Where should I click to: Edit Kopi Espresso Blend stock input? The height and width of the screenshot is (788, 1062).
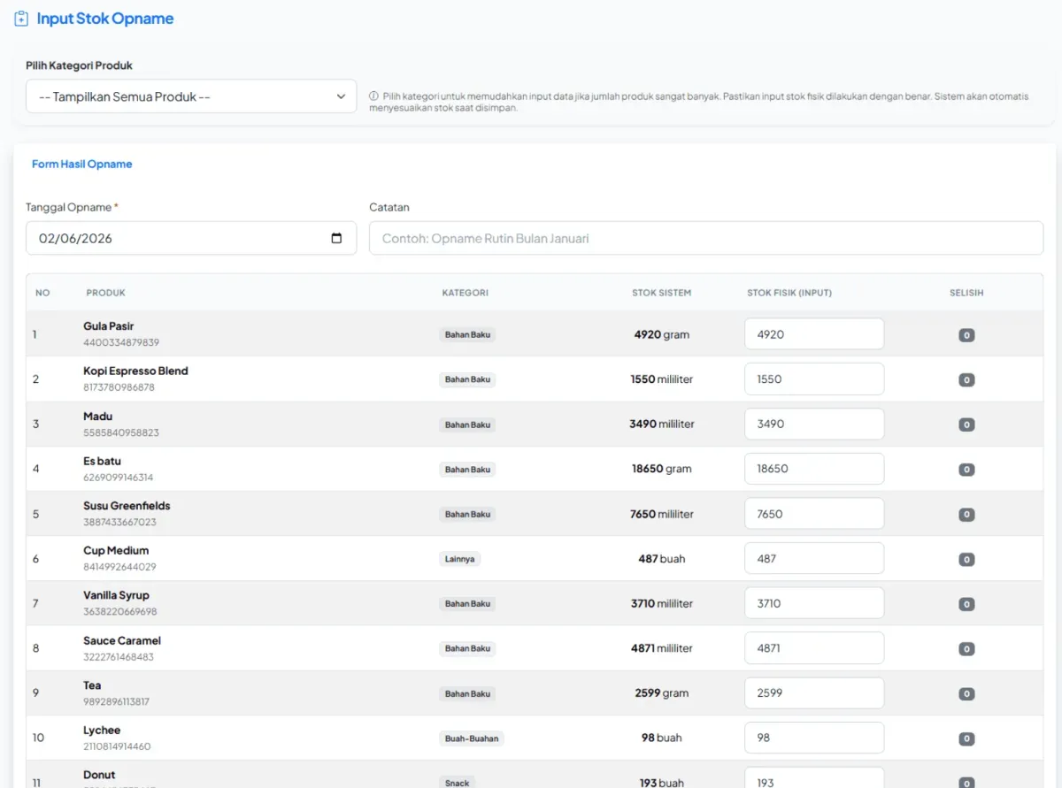click(x=813, y=379)
